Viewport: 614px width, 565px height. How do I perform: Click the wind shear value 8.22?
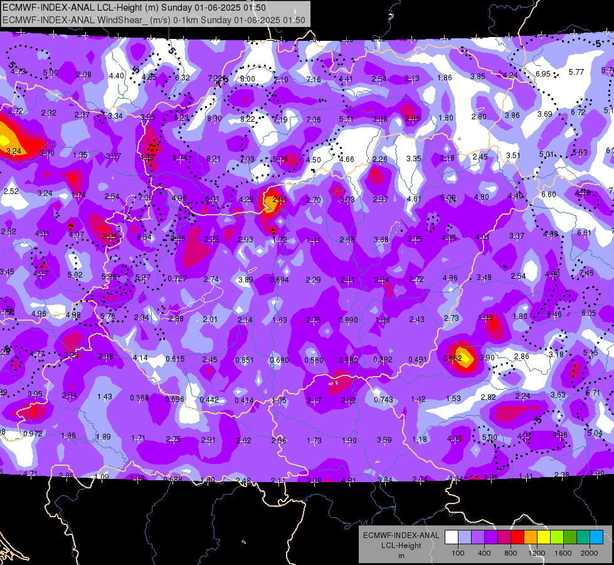coord(248,119)
